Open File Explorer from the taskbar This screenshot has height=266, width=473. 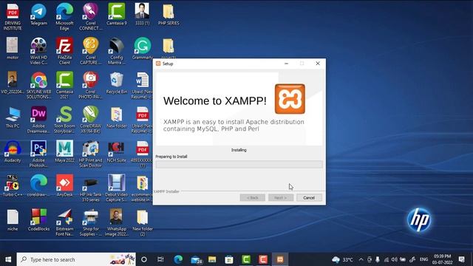pos(212,259)
